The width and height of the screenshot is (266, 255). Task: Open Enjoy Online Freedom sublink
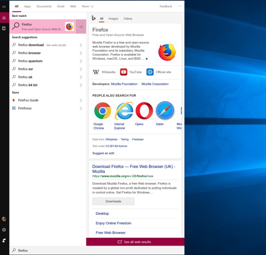114,223
